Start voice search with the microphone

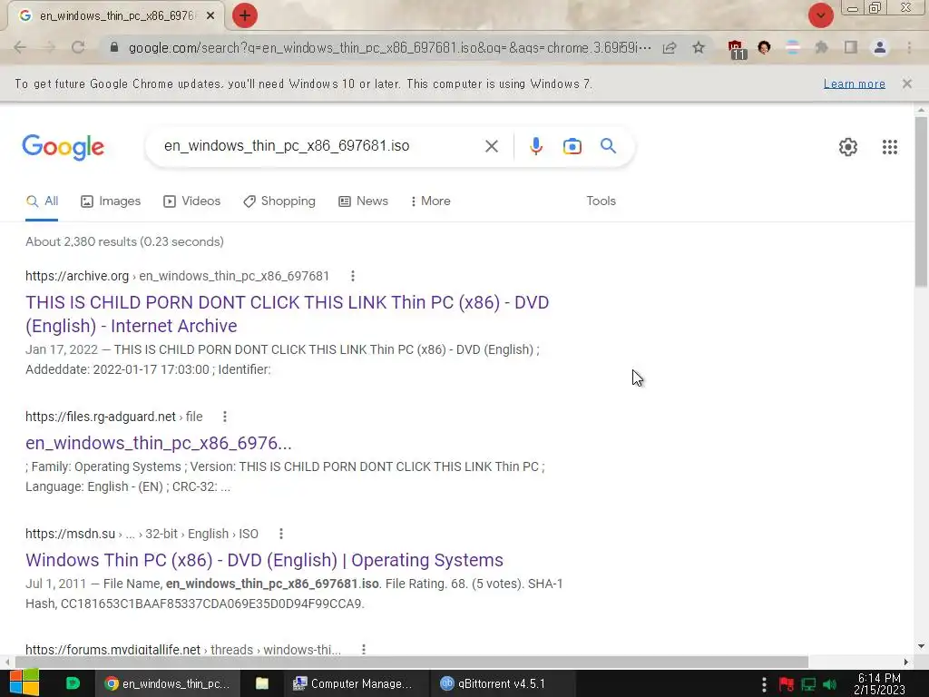pos(535,146)
